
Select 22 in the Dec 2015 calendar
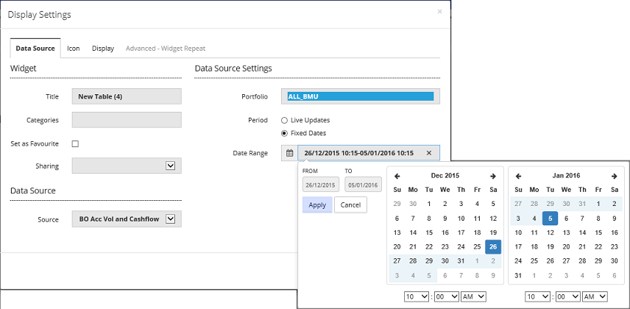tap(429, 247)
